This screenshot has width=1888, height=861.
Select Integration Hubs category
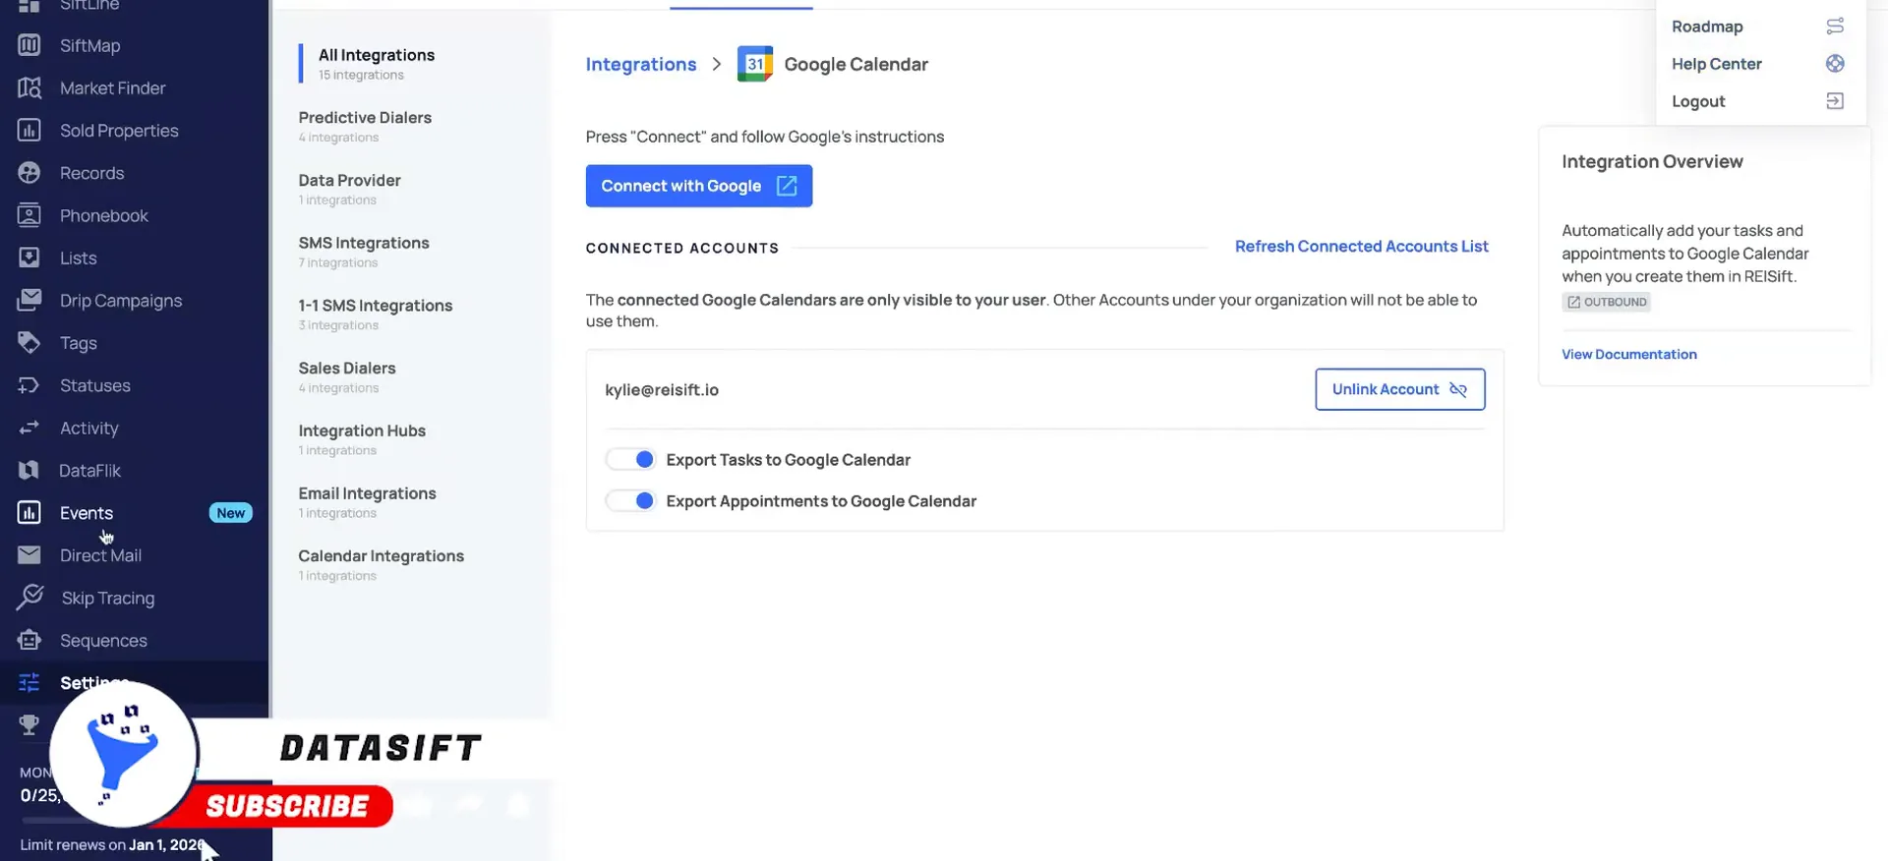362,439
